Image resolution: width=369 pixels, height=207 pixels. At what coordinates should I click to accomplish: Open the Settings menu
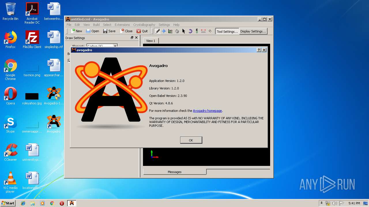pyautogui.click(x=164, y=25)
